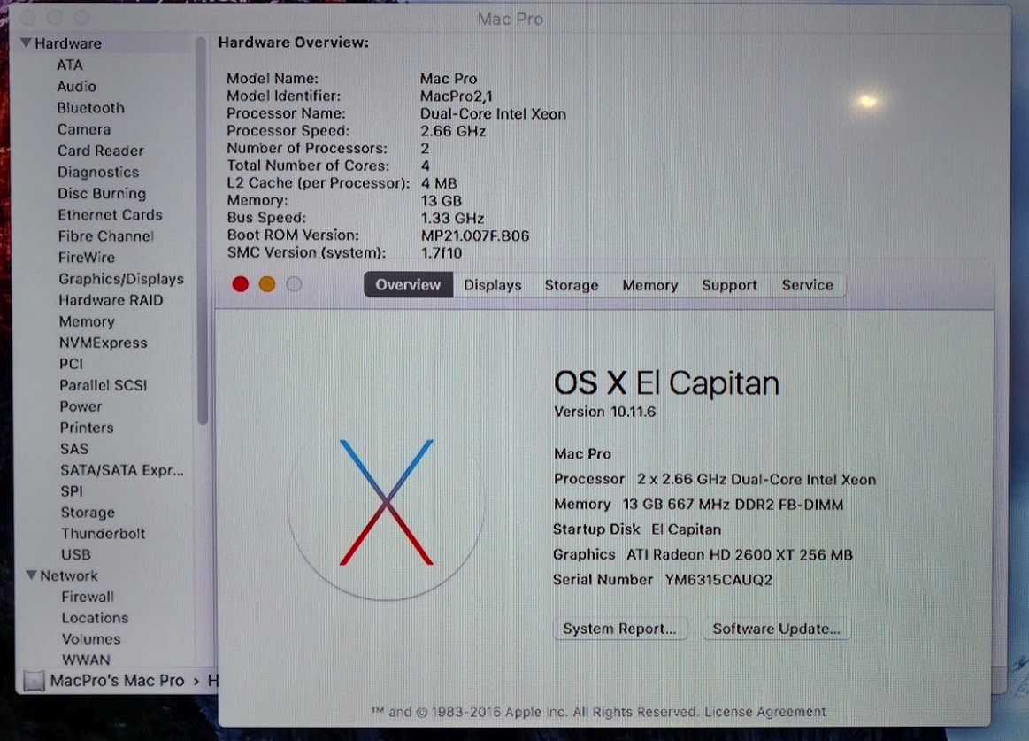Viewport: 1029px width, 741px height.
Task: Select Fibre Channel entry
Action: click(x=105, y=235)
